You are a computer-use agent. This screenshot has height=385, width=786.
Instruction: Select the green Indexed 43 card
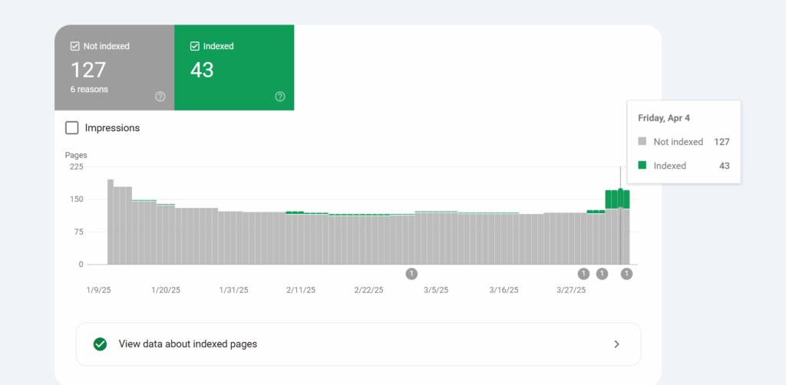click(234, 69)
